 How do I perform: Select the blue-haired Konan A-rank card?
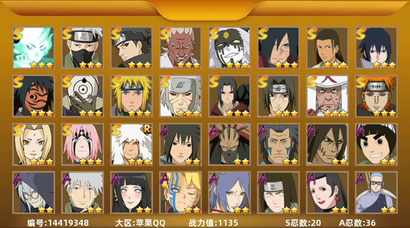(x=229, y=193)
